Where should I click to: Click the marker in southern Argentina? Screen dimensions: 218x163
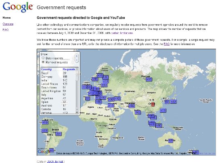coord(51,150)
